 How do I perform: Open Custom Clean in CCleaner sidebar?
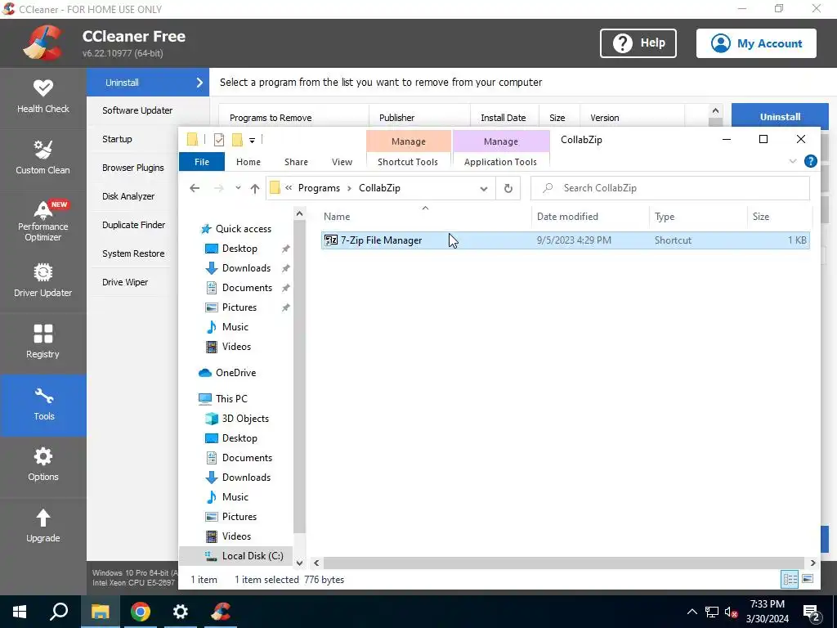coord(43,158)
